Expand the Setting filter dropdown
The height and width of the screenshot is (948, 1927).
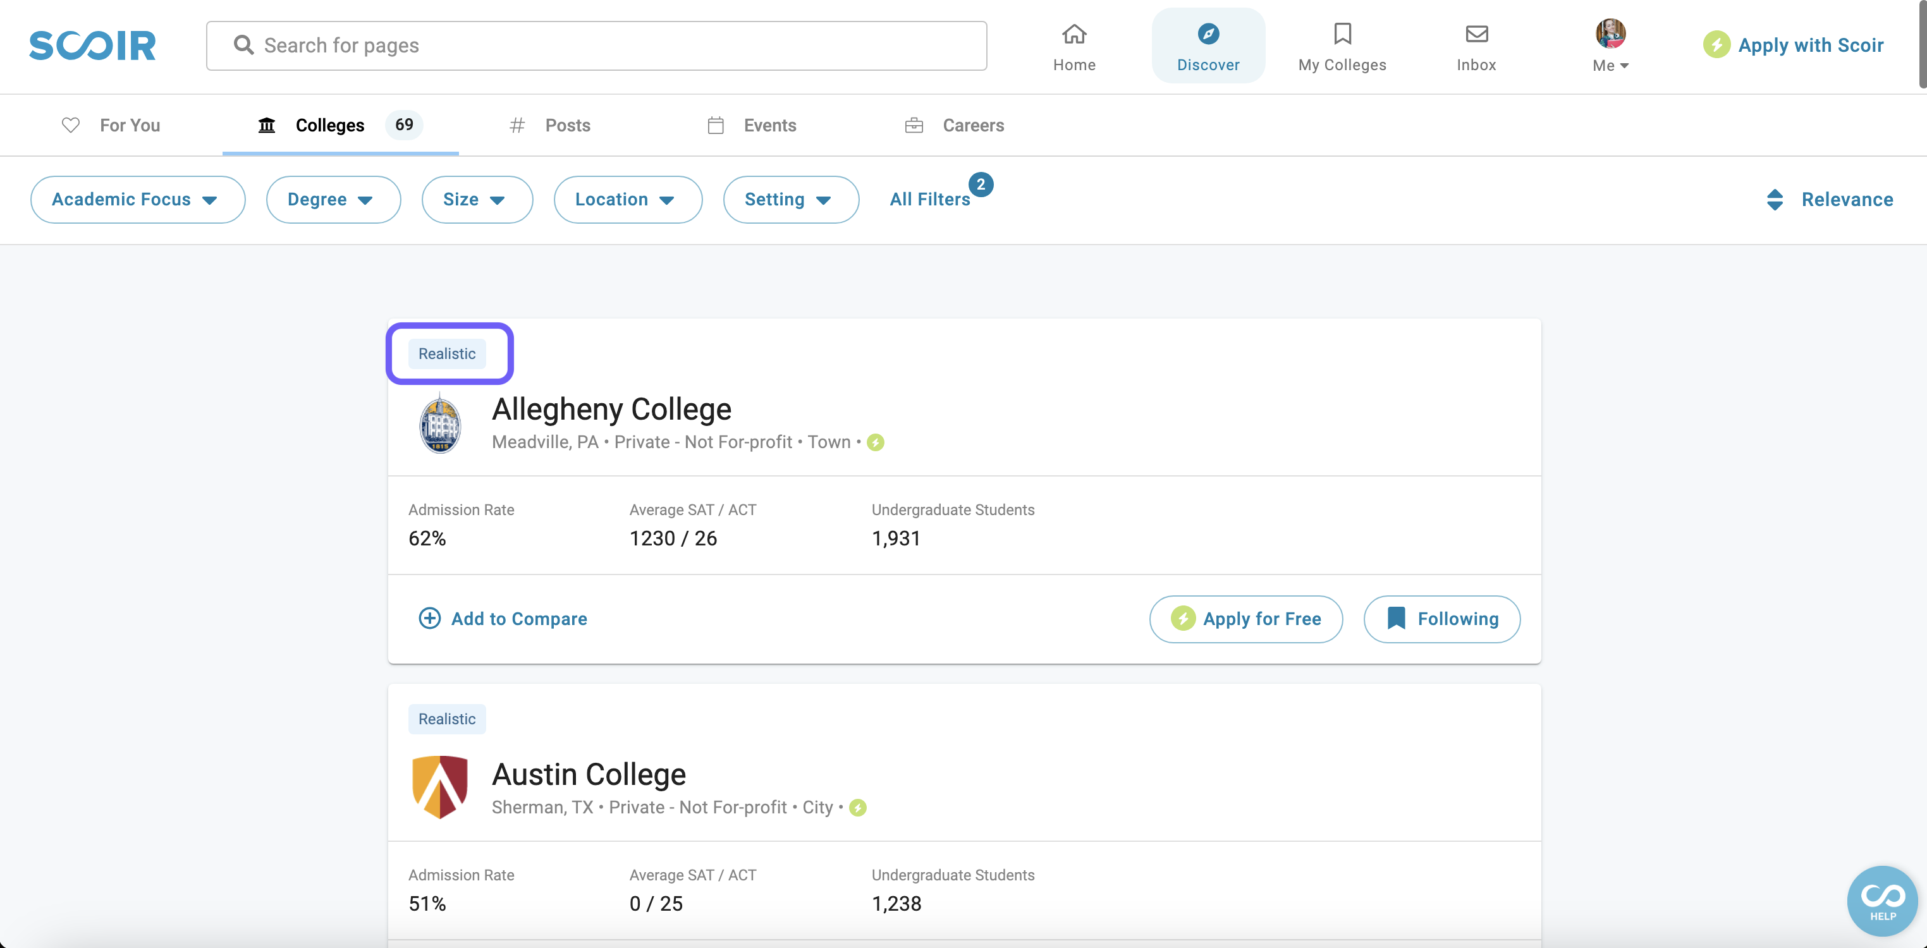[x=791, y=200]
